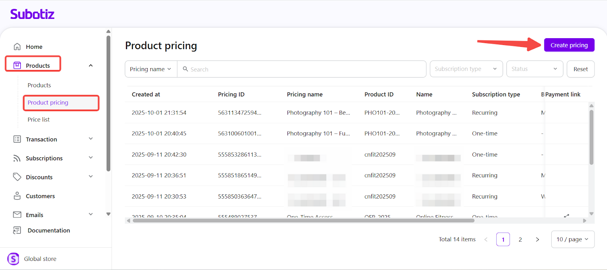Image resolution: width=607 pixels, height=270 pixels.
Task: Click the Documentation icon
Action: [17, 230]
